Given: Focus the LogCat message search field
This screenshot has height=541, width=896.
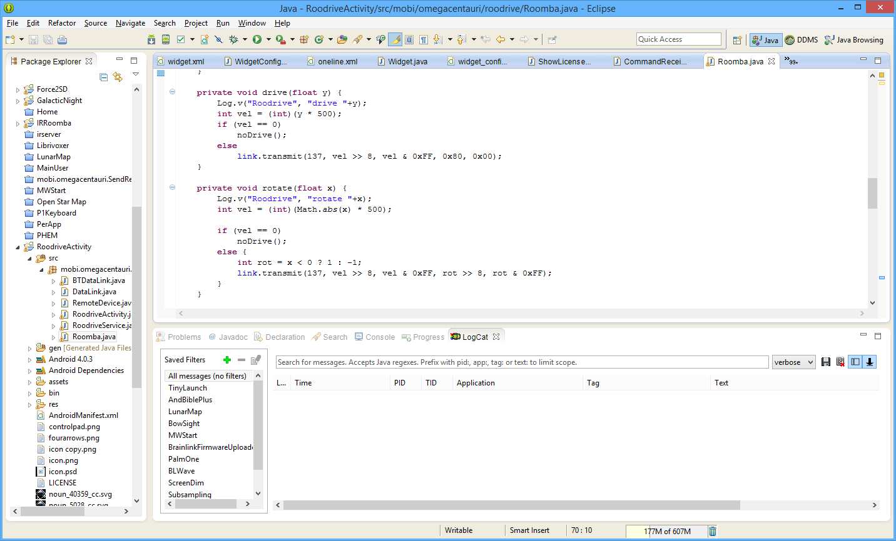Looking at the screenshot, I should (x=522, y=362).
